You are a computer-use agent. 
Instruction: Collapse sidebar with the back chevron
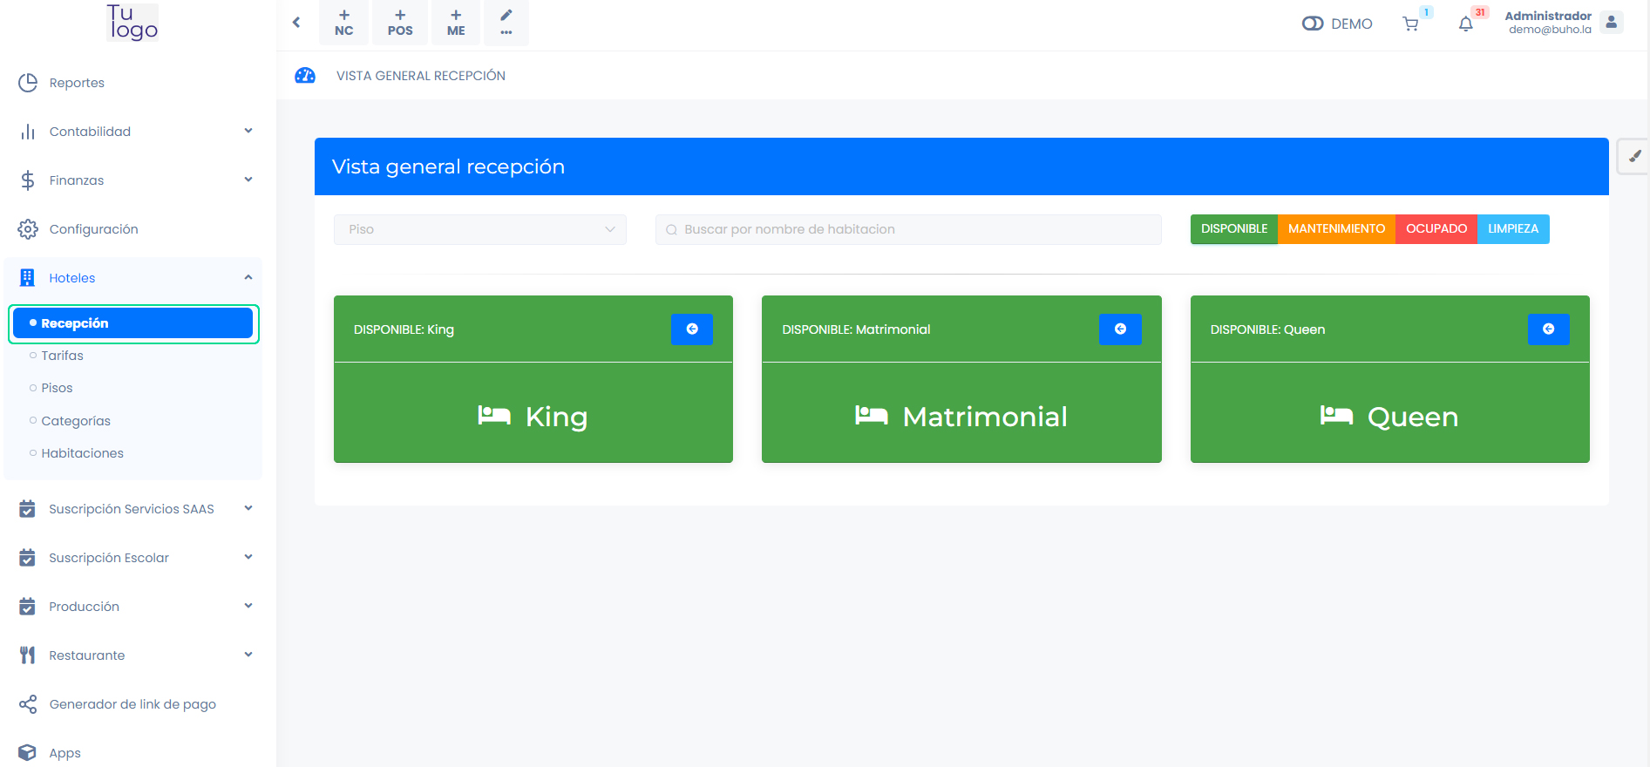pyautogui.click(x=296, y=23)
